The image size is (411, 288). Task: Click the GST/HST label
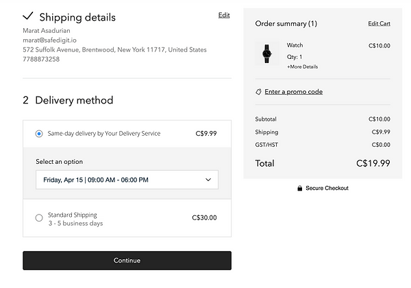click(x=266, y=145)
